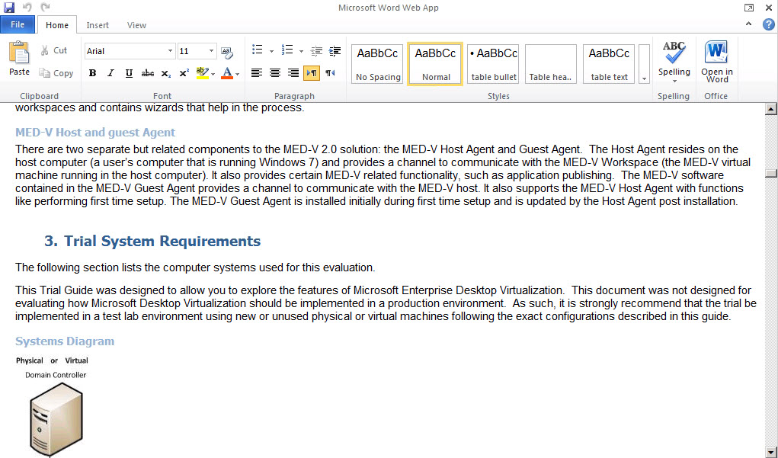Viewport: 778px width, 458px height.
Task: Click the scrollbar down arrow
Action: [x=770, y=452]
